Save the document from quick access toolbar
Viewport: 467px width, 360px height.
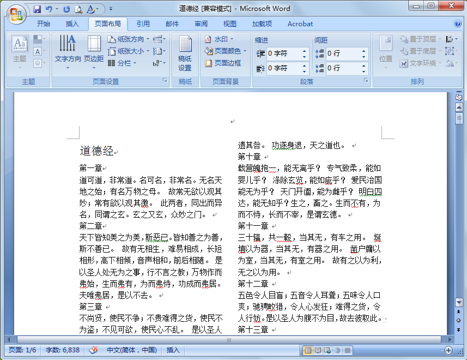coord(37,9)
